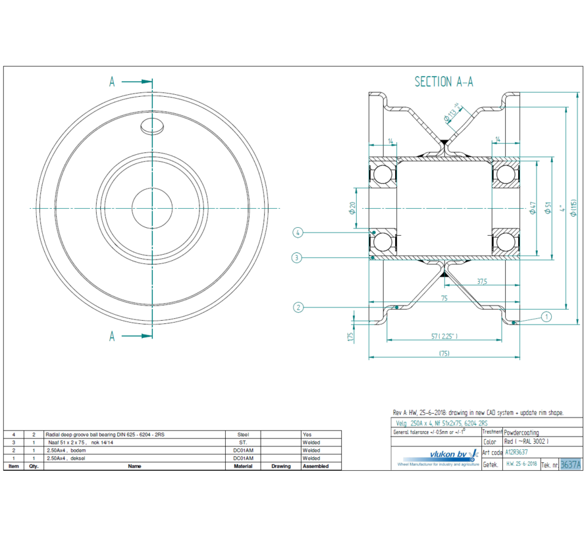Click balloon callout number 1
This screenshot has width=586, height=540.
click(547, 317)
